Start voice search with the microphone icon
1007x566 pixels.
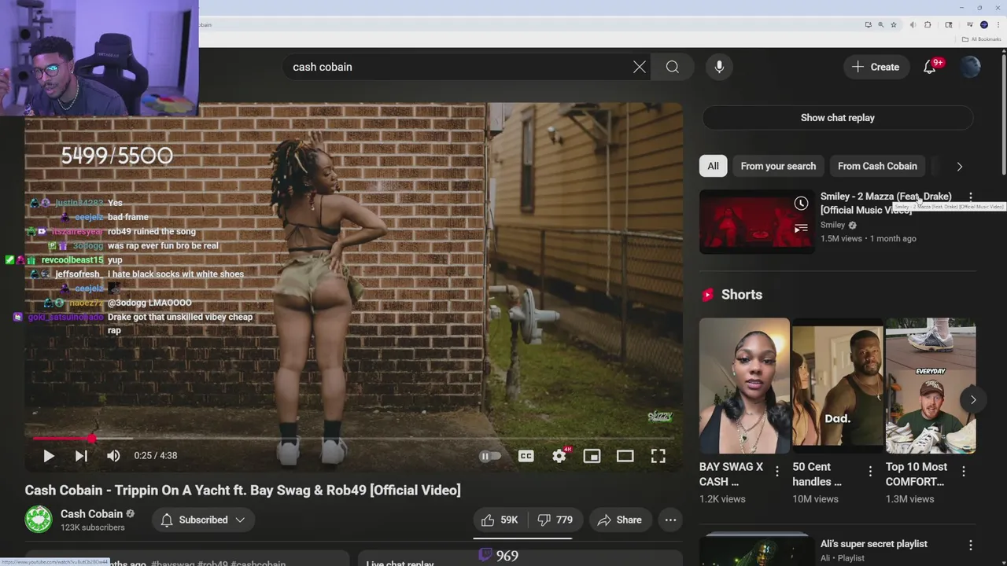tap(719, 67)
